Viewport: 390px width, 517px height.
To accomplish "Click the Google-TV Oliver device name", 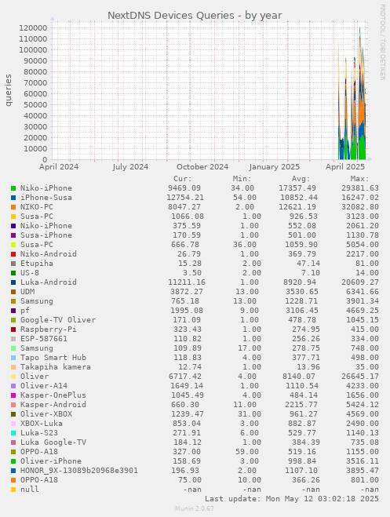I will [x=58, y=320].
